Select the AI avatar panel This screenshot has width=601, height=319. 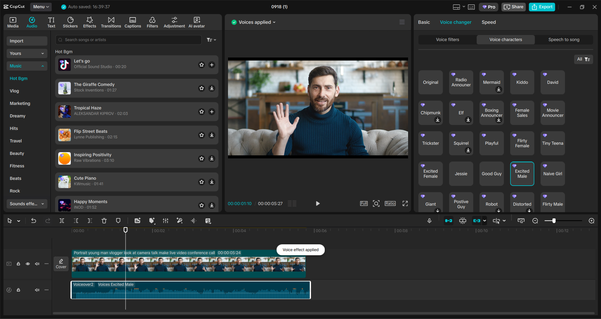tap(196, 22)
